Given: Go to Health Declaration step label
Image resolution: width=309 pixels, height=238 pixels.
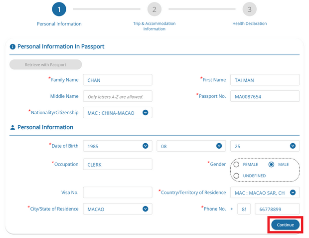Looking at the screenshot, I should (x=249, y=23).
